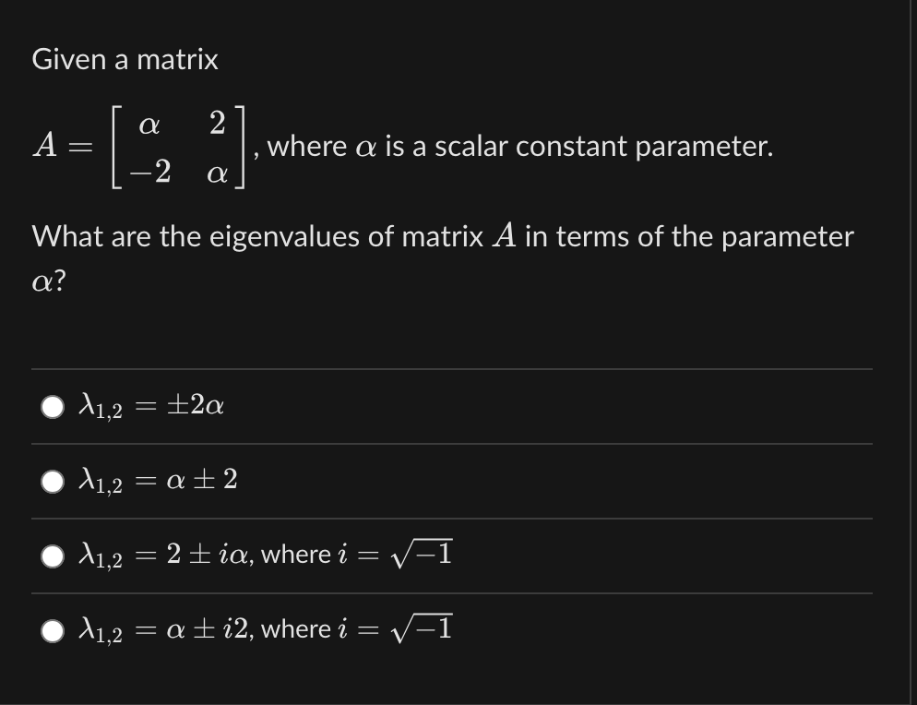Viewport: 917px width, 705px height.
Task: Click the question text about eigenvalues
Action: click(441, 237)
